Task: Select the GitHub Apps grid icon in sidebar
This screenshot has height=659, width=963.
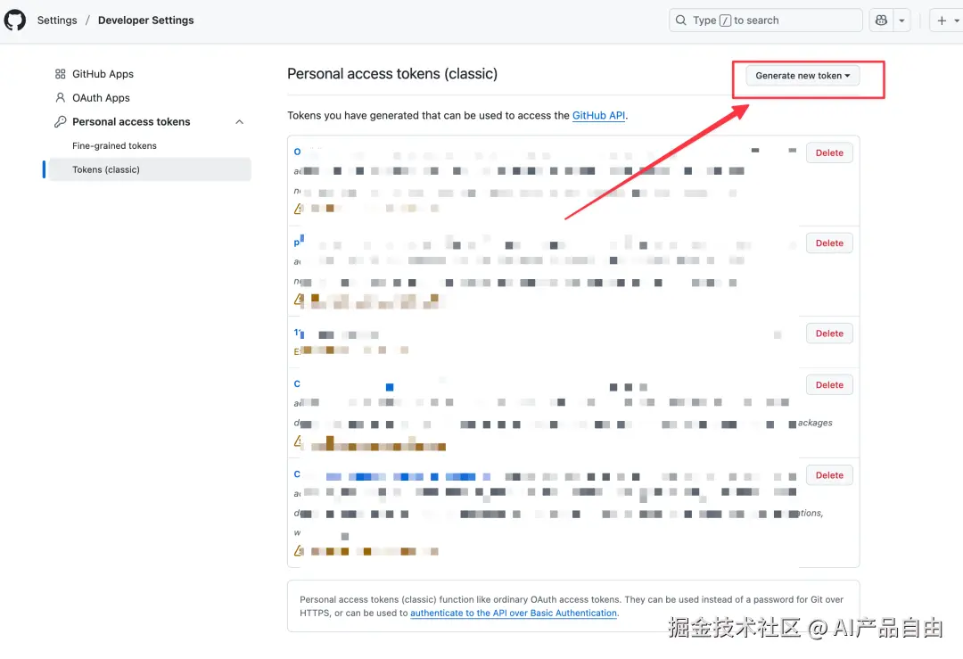Action: 61,73
